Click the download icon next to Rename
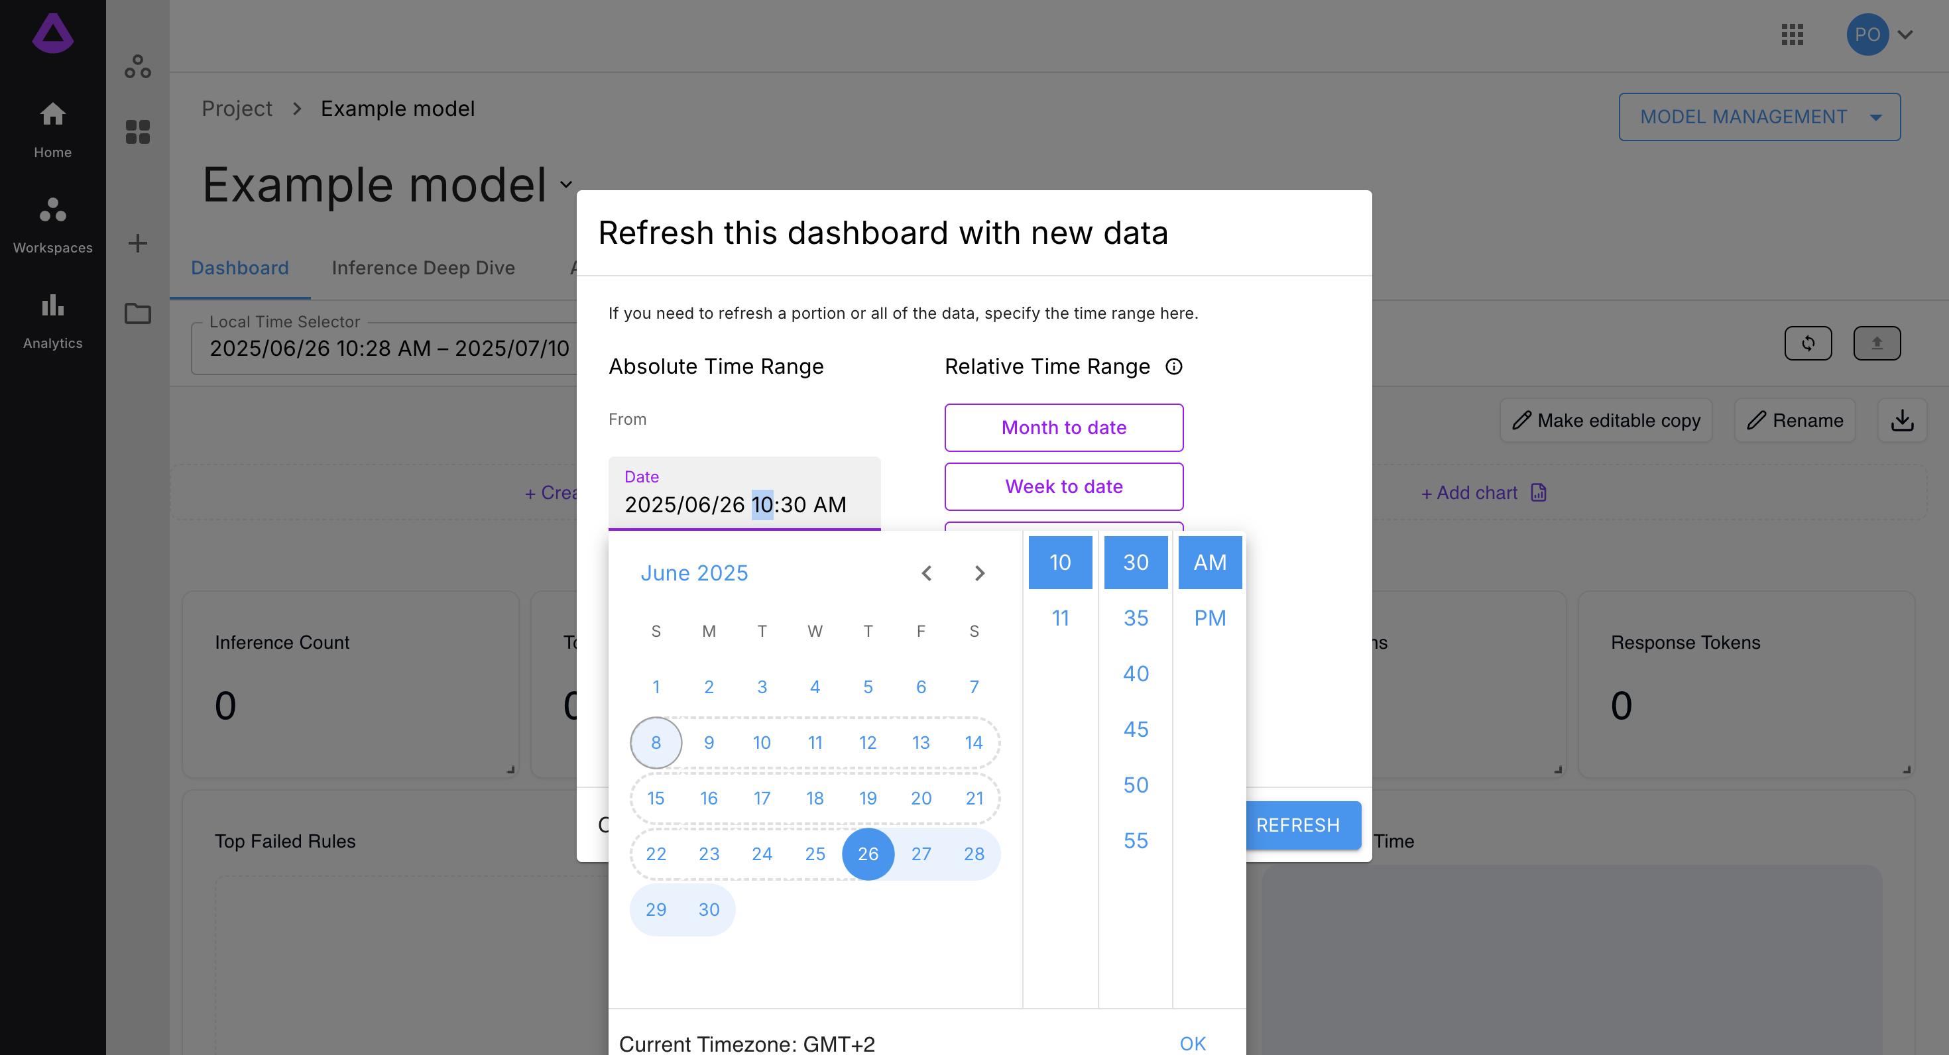1949x1055 pixels. [x=1902, y=421]
